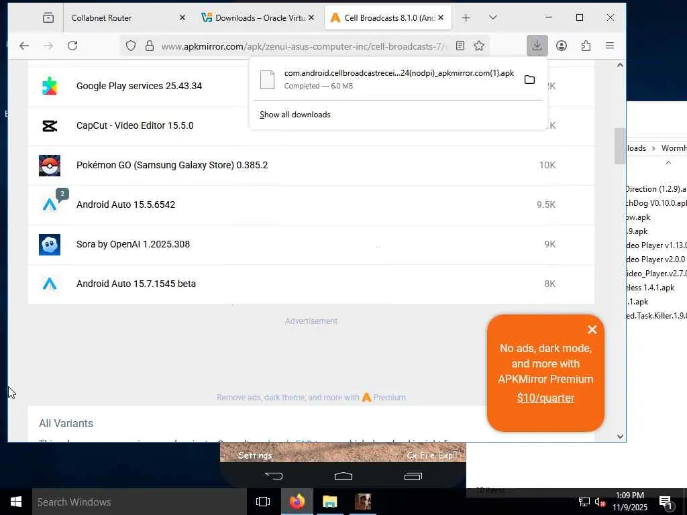Click the vertical scrollbar thumb

coord(620,146)
